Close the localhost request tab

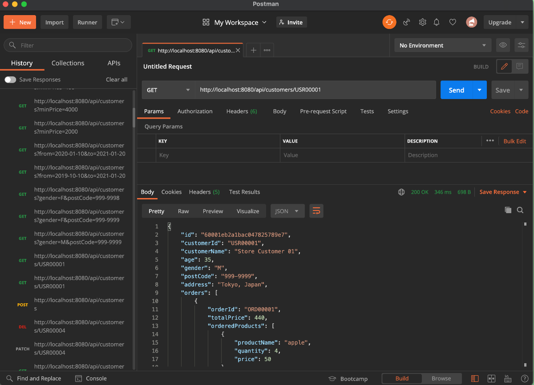click(238, 51)
